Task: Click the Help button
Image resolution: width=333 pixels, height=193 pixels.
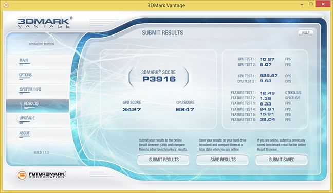Action: pos(306,32)
